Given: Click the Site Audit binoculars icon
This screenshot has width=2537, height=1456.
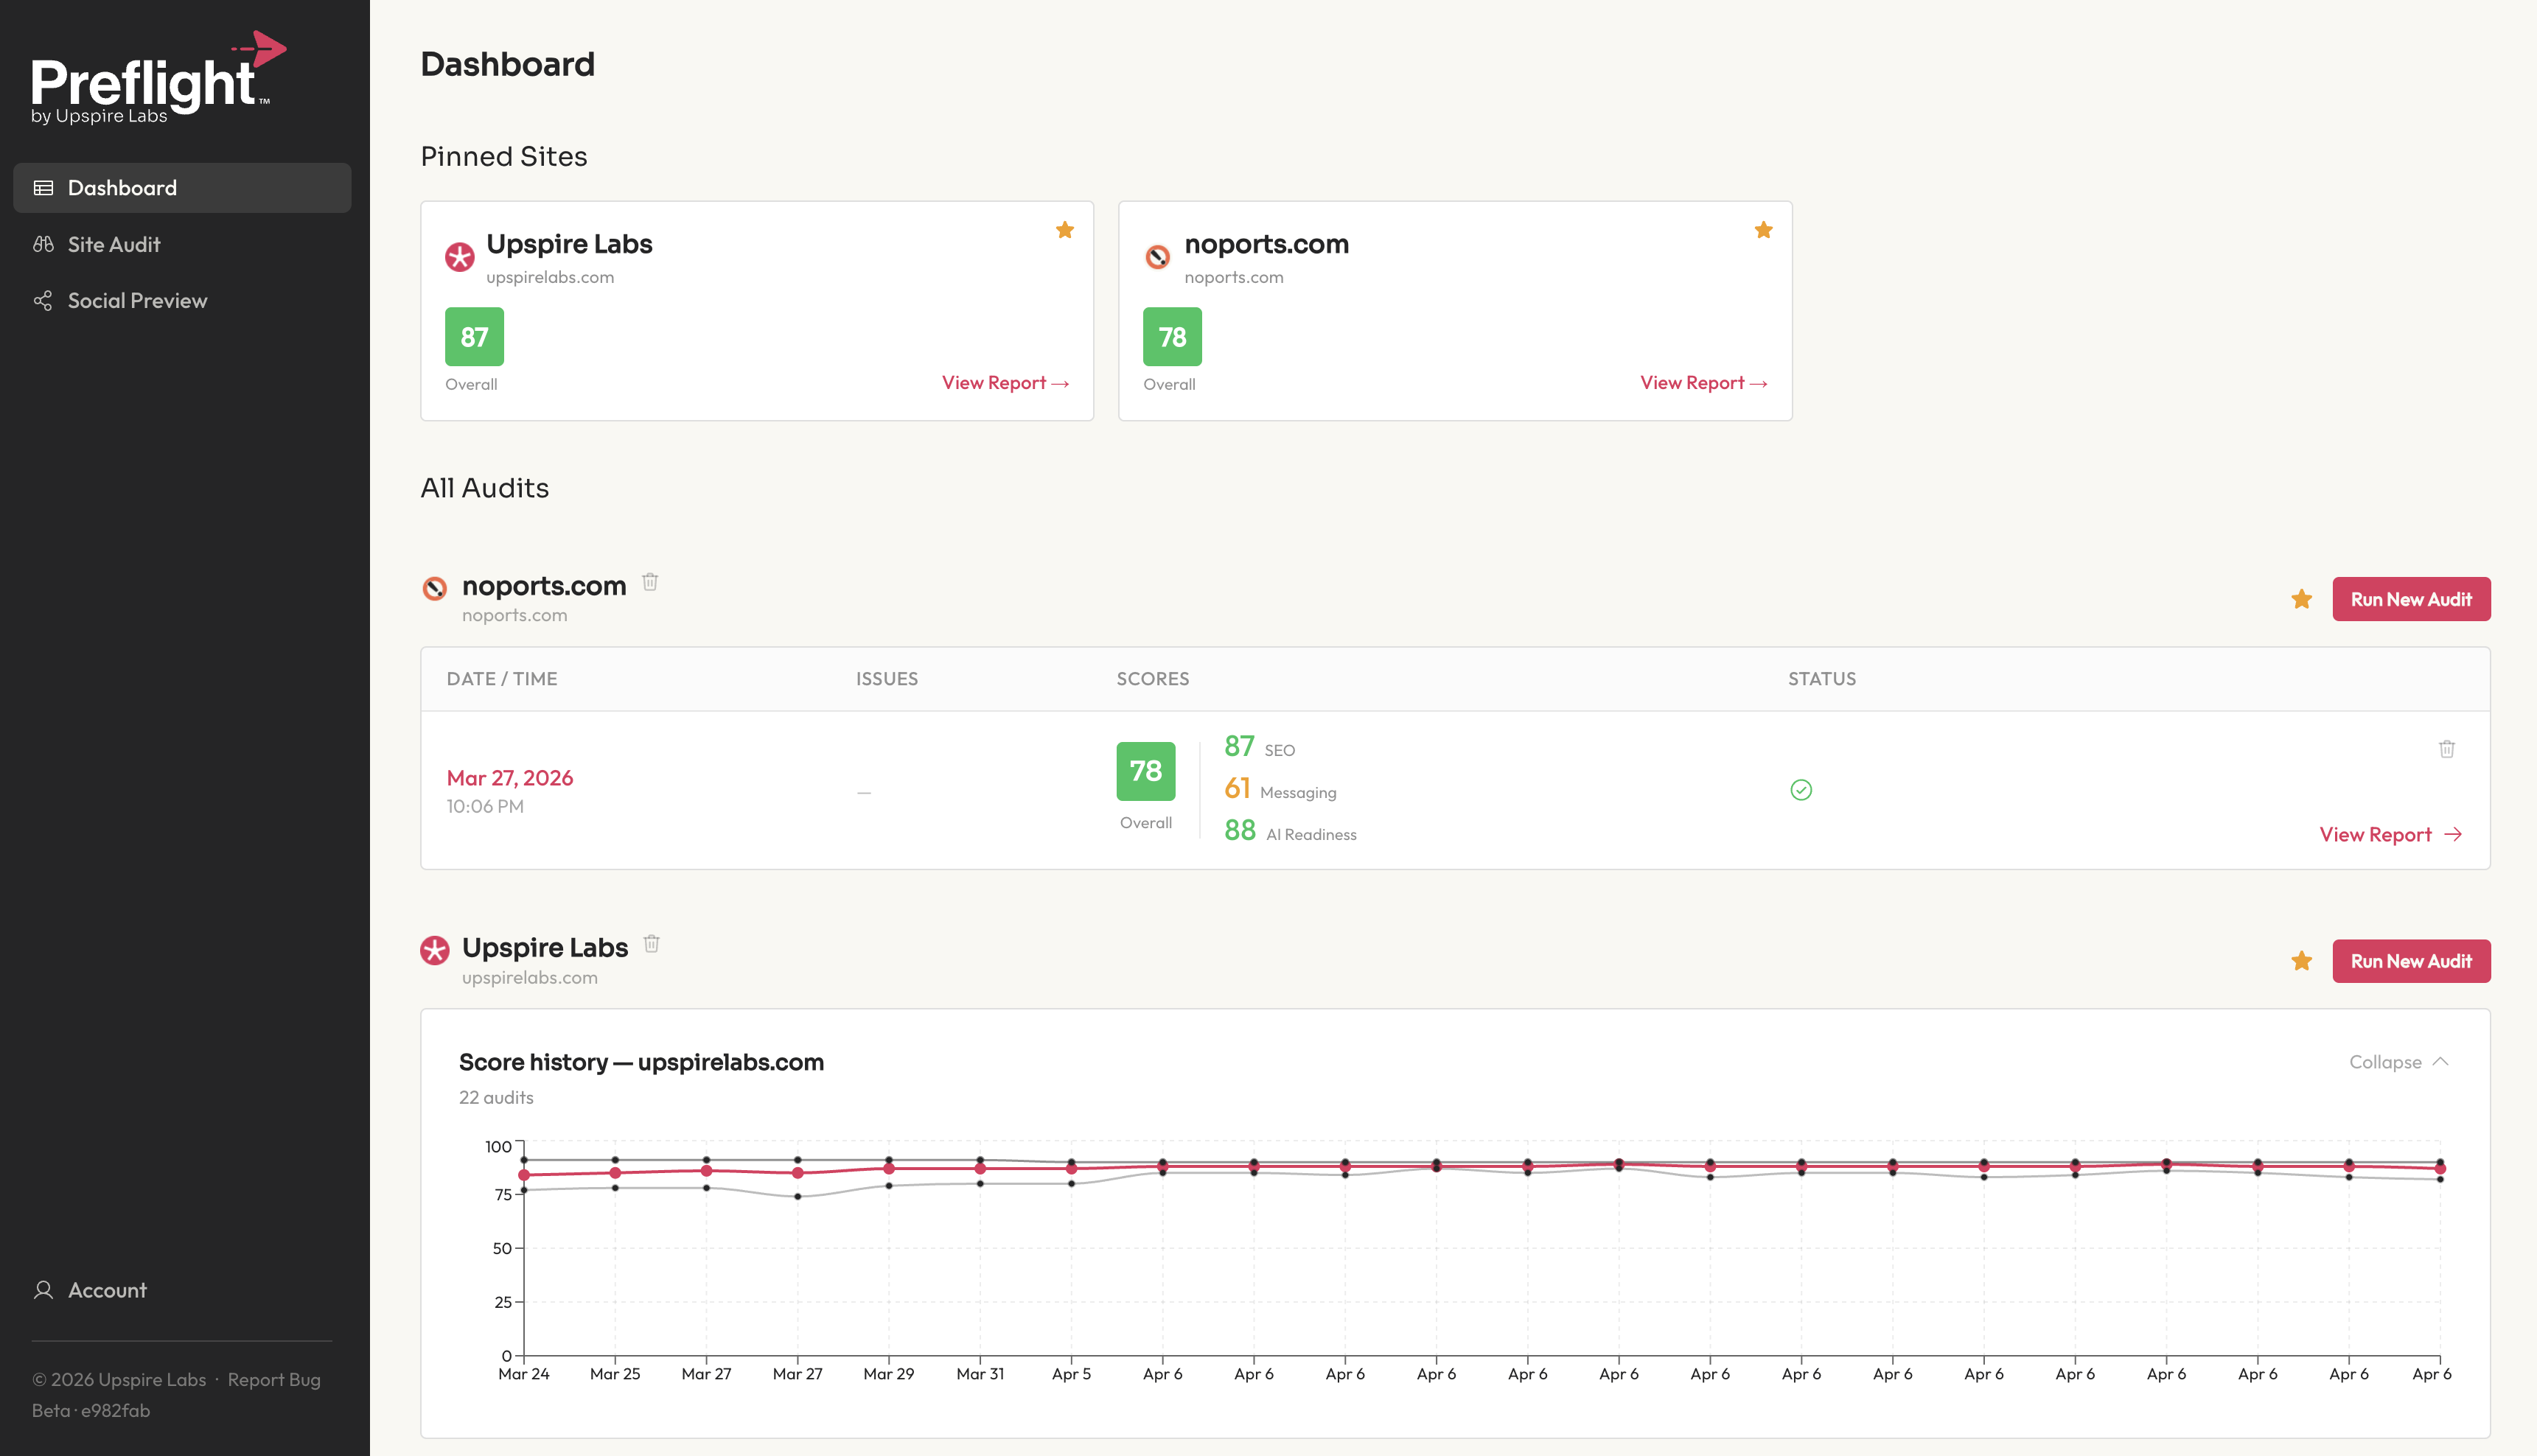Looking at the screenshot, I should pyautogui.click(x=43, y=244).
